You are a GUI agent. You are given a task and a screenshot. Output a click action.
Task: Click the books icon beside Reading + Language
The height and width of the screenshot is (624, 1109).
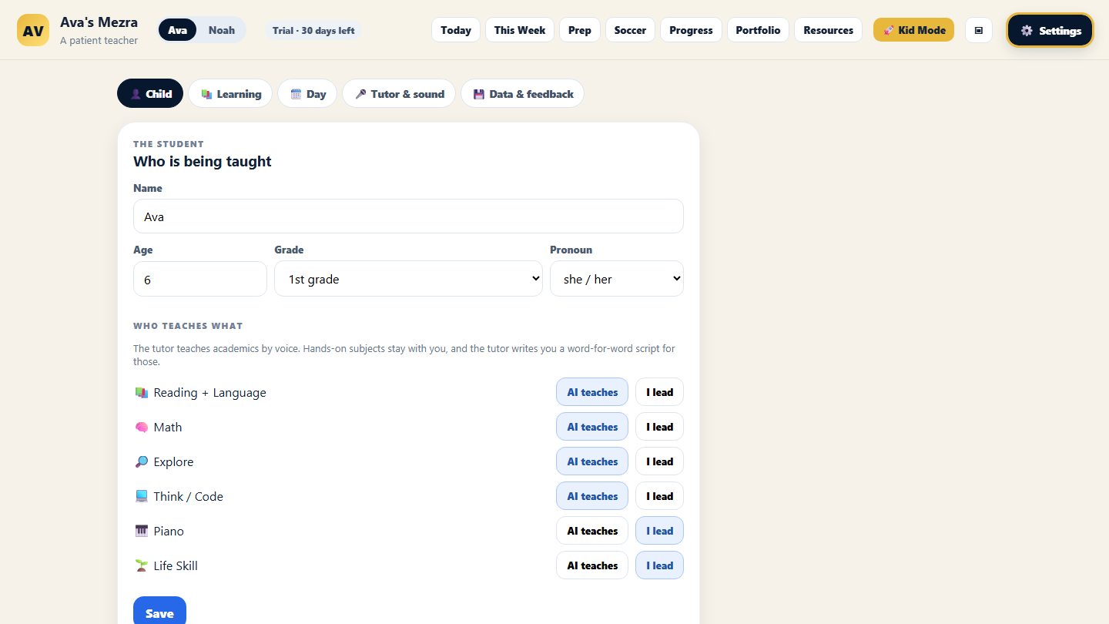[141, 392]
